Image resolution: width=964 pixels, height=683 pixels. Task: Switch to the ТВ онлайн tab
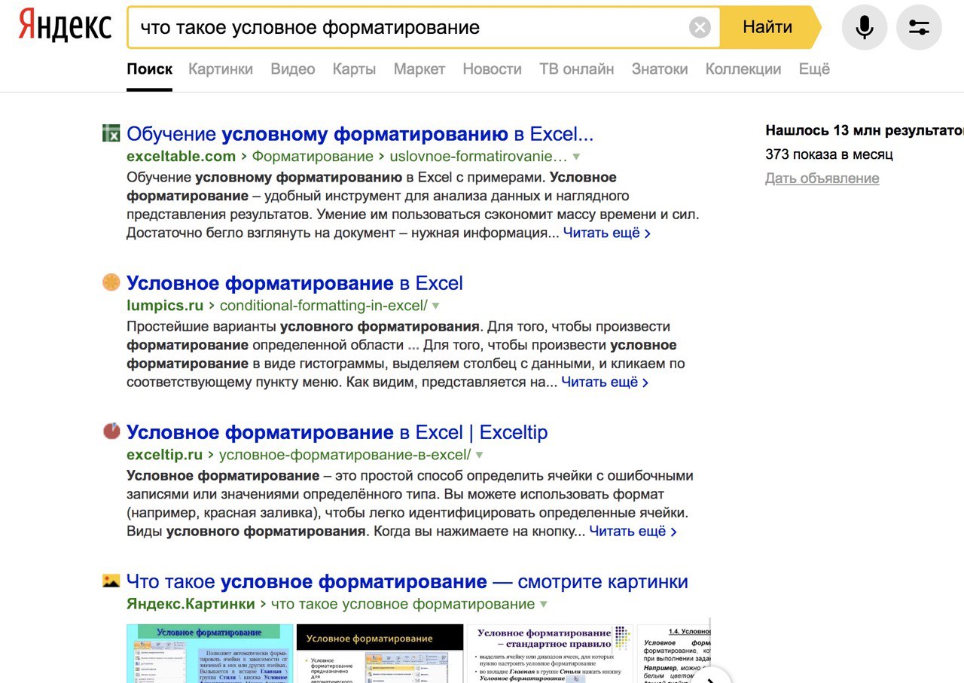(577, 69)
